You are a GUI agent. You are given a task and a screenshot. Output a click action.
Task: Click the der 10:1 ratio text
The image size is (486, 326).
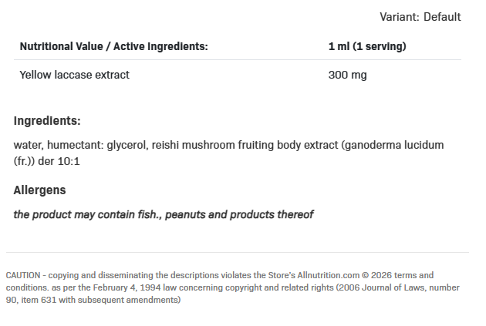64,161
